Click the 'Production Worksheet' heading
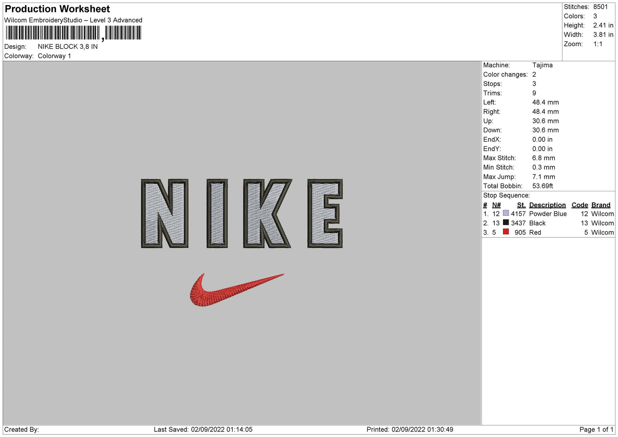Image resolution: width=618 pixels, height=437 pixels. click(57, 9)
